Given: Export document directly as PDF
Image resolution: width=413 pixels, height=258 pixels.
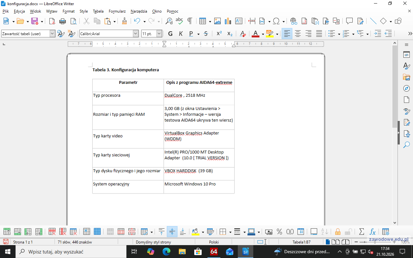Looking at the screenshot, I should click(52, 21).
